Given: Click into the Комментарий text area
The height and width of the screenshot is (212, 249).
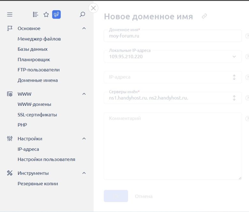Looking at the screenshot, I should pyautogui.click(x=172, y=146).
